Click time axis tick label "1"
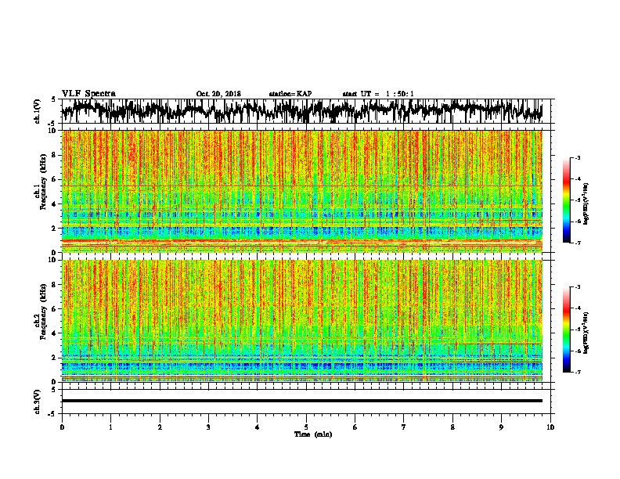Screen dimensions: 620x479 click(x=110, y=427)
